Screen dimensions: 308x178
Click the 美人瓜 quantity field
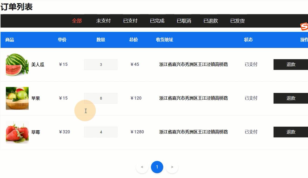101,65
